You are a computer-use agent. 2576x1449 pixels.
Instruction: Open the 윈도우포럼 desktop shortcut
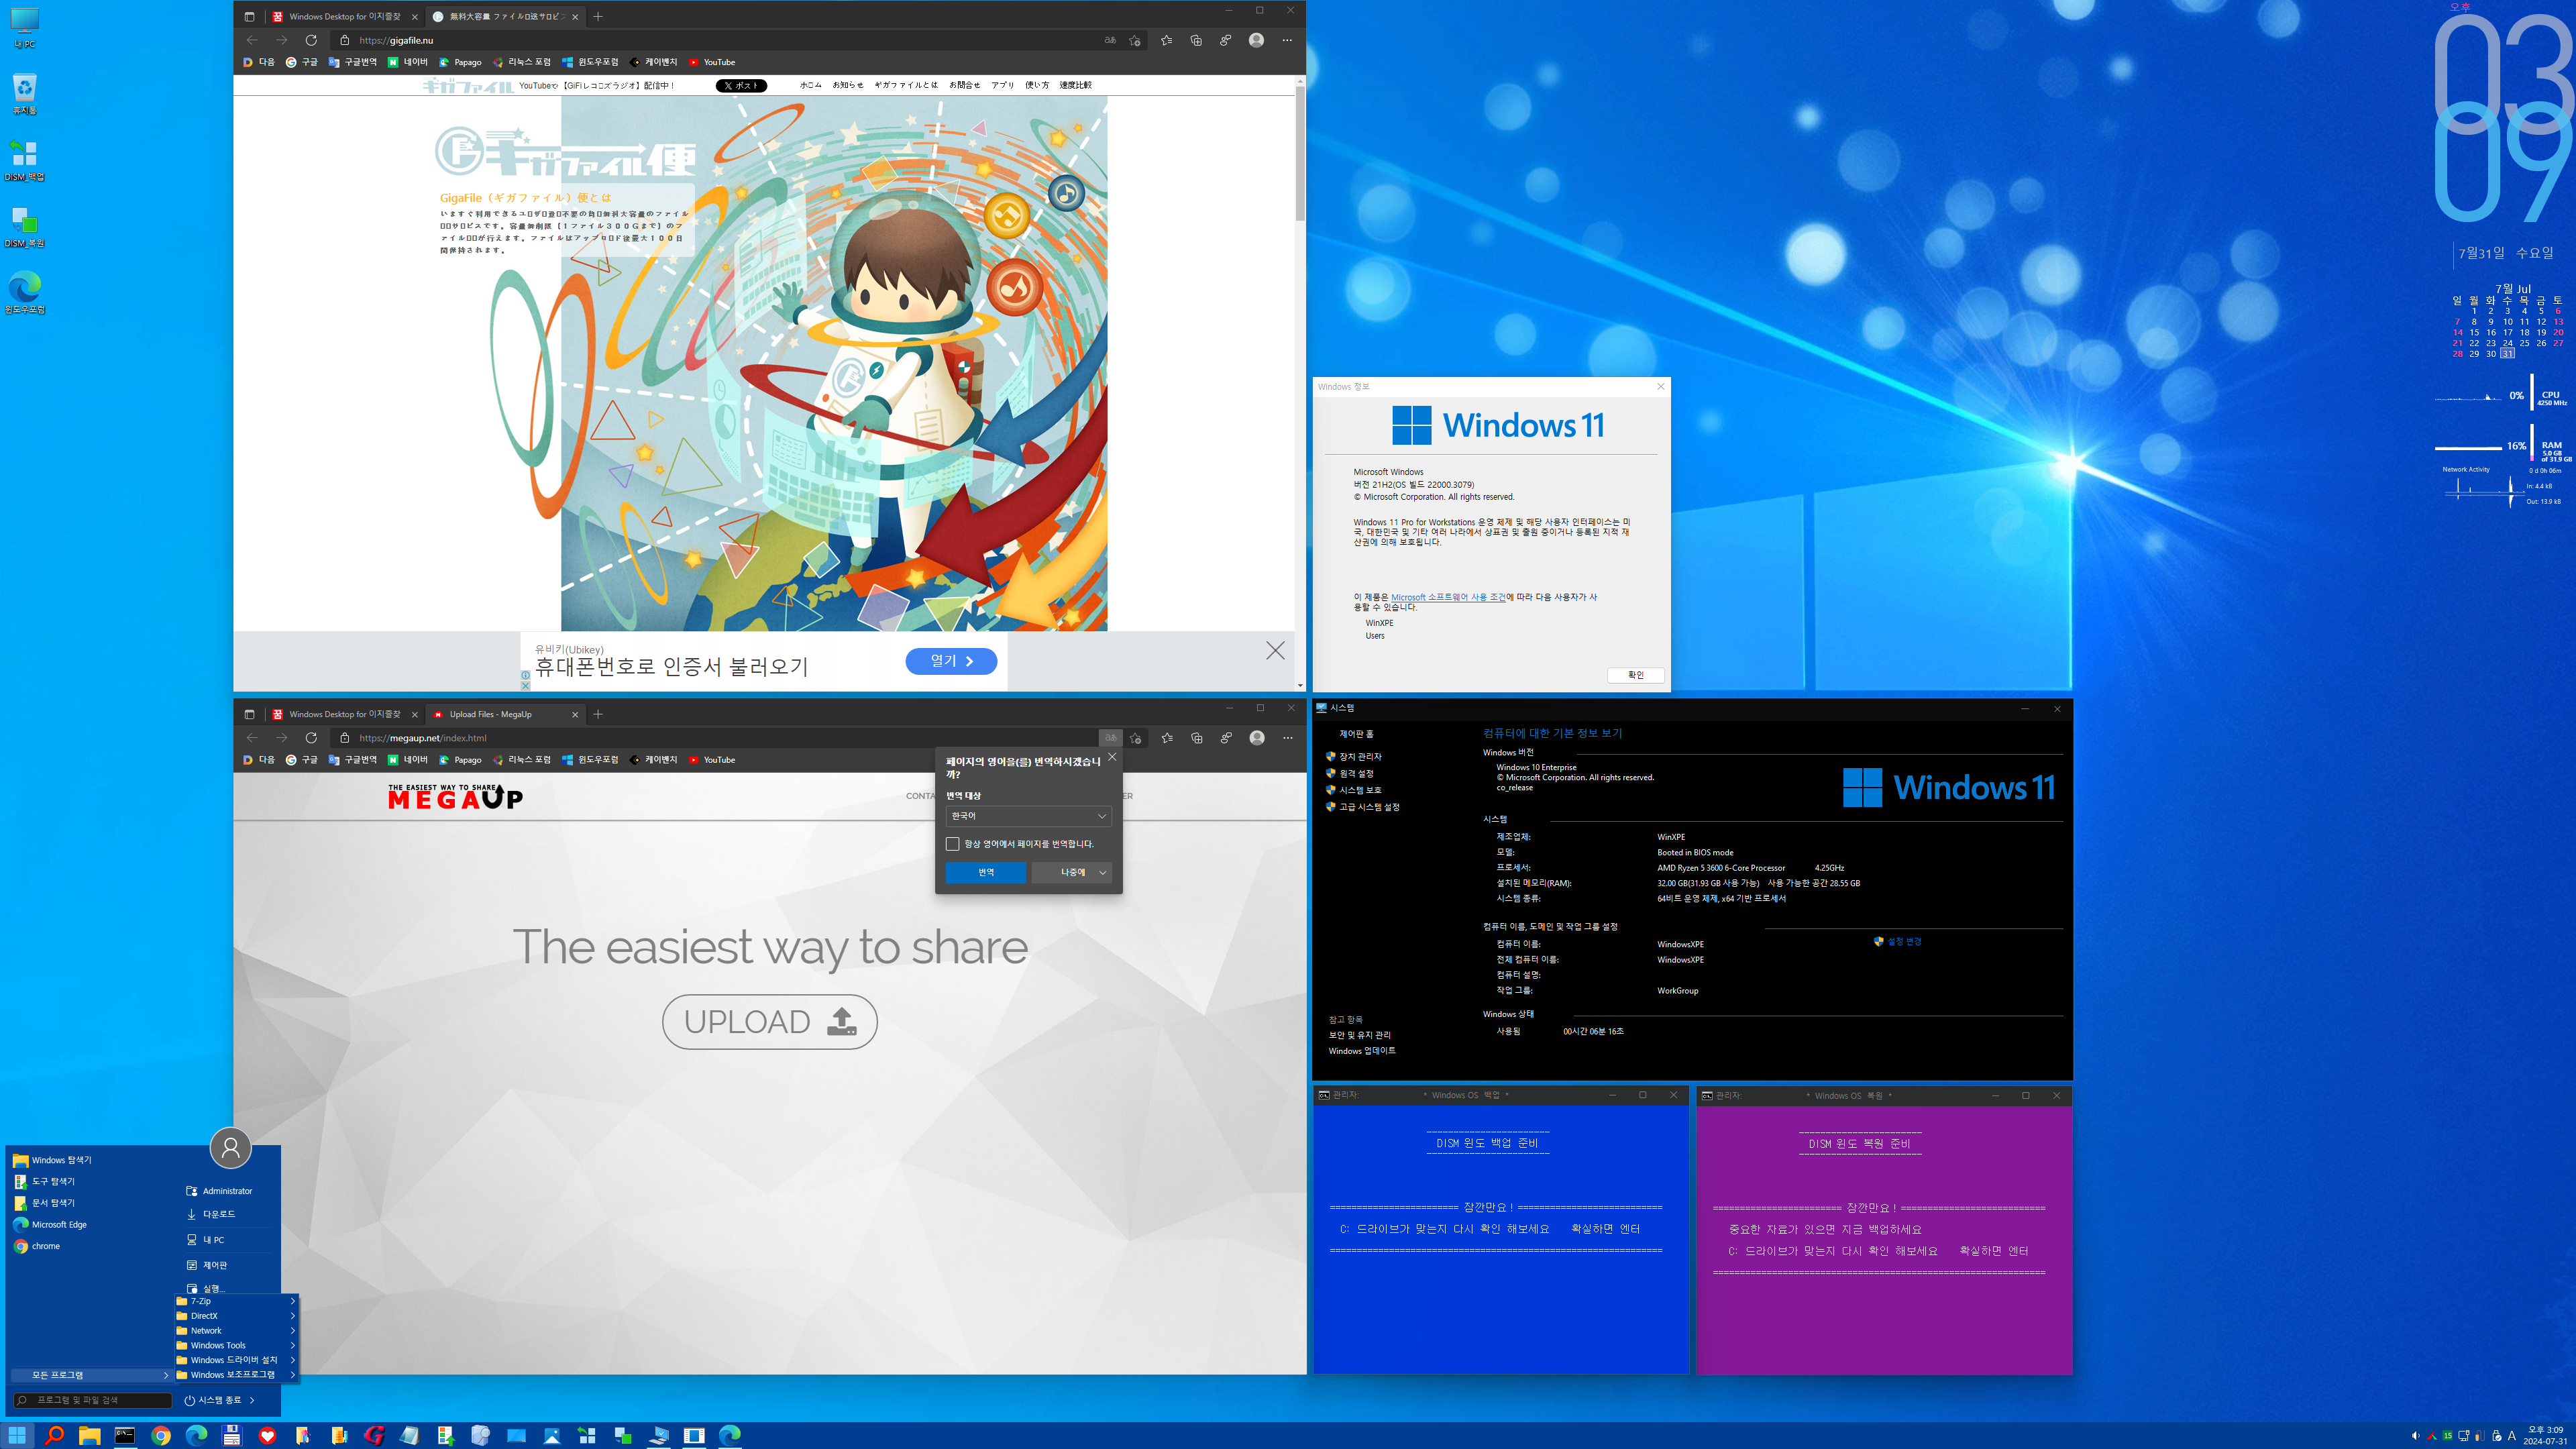(x=25, y=293)
